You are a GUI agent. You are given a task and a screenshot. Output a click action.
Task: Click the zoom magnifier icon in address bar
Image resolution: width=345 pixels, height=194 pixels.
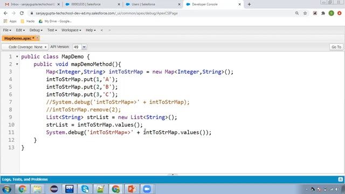pyautogui.click(x=297, y=13)
